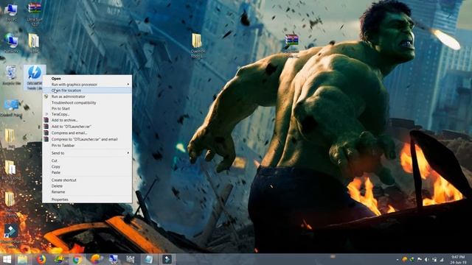
Task: Choose Rename in context menu
Action: pos(87,191)
